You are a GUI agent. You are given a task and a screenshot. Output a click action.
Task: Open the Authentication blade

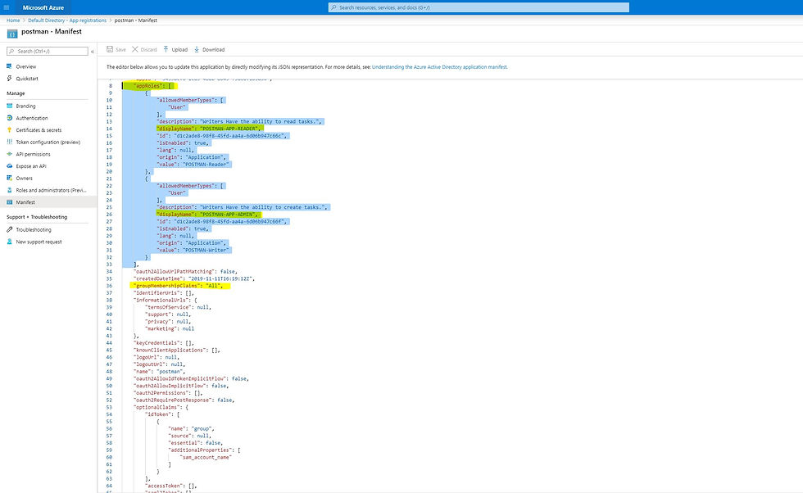pyautogui.click(x=32, y=118)
